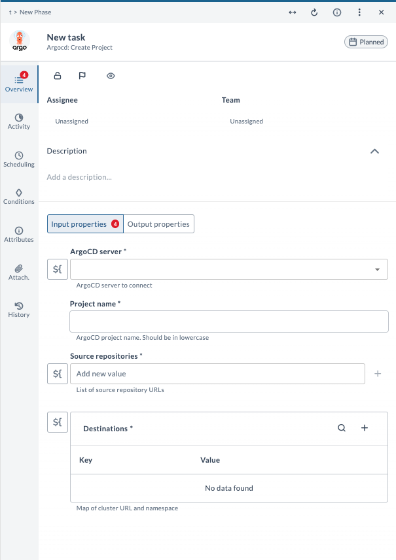Click the lock icon under task title
The height and width of the screenshot is (560, 396).
point(58,76)
